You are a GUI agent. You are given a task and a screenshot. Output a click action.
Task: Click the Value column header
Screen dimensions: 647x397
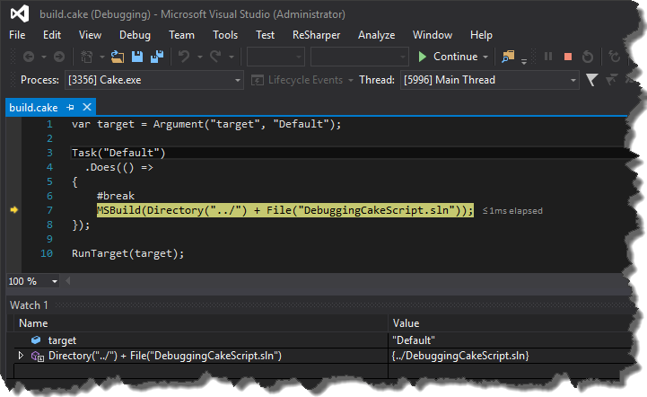pyautogui.click(x=406, y=323)
